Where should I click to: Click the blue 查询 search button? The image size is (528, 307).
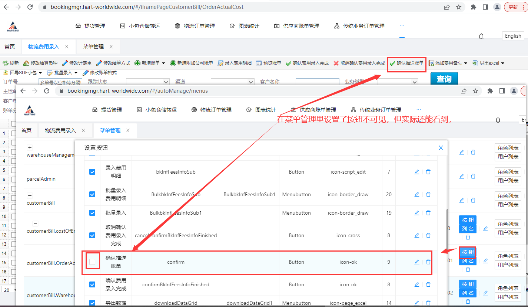444,79
